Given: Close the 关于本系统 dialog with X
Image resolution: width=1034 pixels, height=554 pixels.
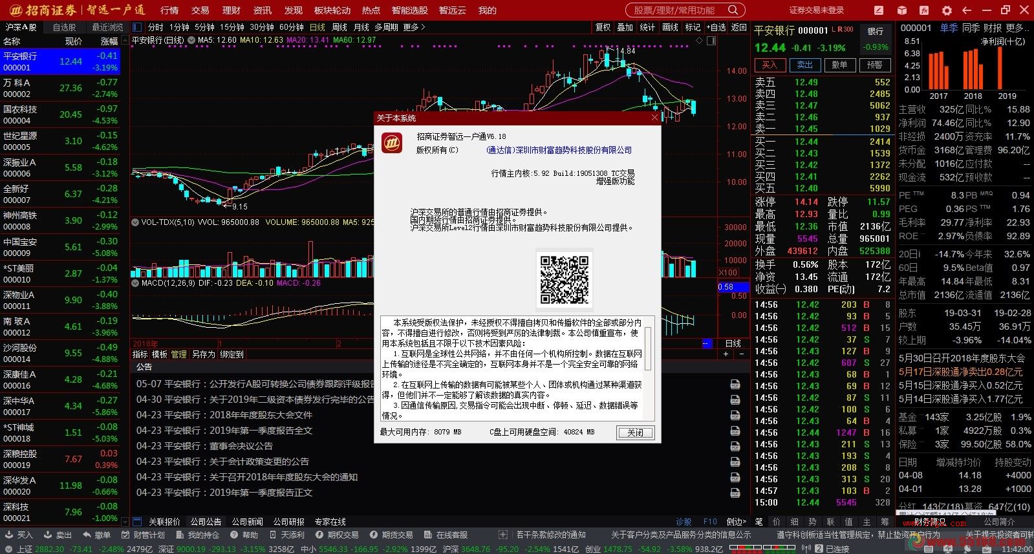Looking at the screenshot, I should 654,118.
